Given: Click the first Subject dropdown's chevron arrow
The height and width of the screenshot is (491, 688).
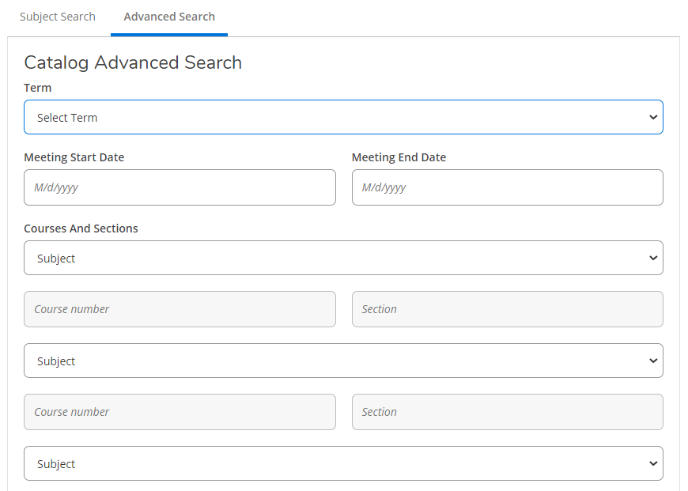Looking at the screenshot, I should (652, 258).
